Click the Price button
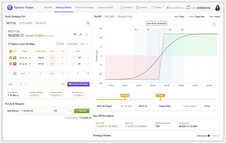The height and width of the screenshot is (143, 226). (60, 44)
